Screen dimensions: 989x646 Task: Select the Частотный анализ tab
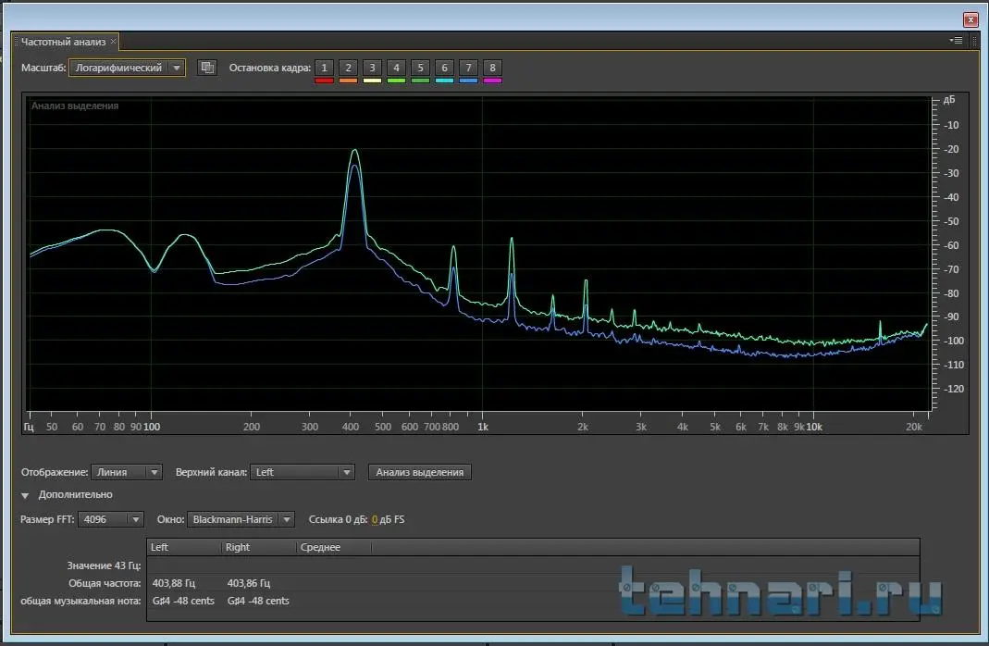pos(63,42)
